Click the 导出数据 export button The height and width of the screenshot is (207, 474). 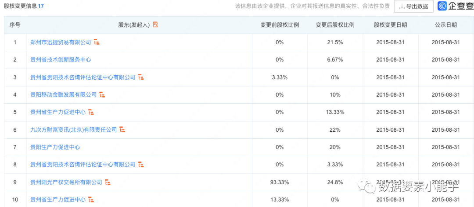pos(414,6)
